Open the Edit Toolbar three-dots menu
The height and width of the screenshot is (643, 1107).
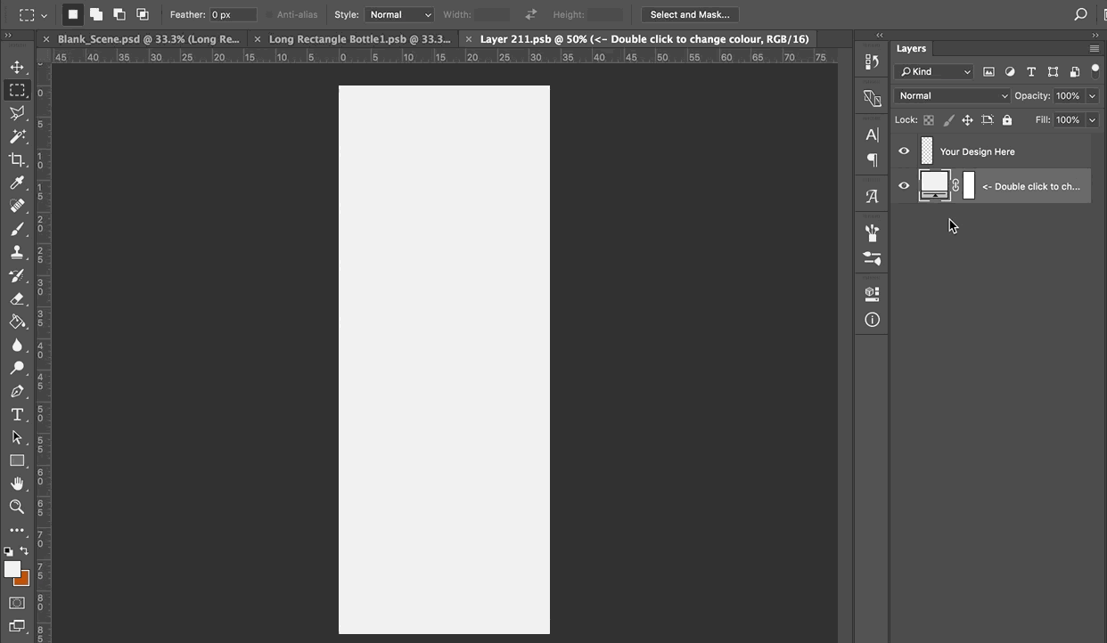tap(17, 530)
